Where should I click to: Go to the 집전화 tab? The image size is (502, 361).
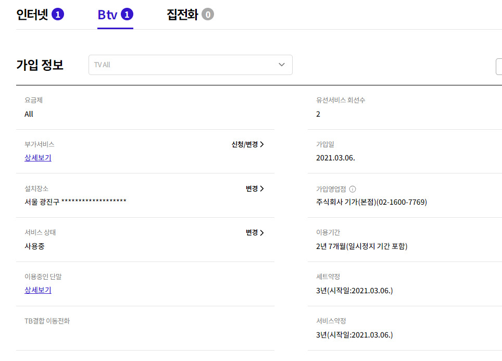pyautogui.click(x=182, y=15)
